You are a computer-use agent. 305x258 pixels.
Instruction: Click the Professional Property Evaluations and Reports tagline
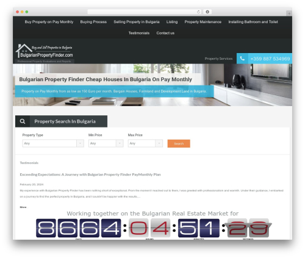44,61
